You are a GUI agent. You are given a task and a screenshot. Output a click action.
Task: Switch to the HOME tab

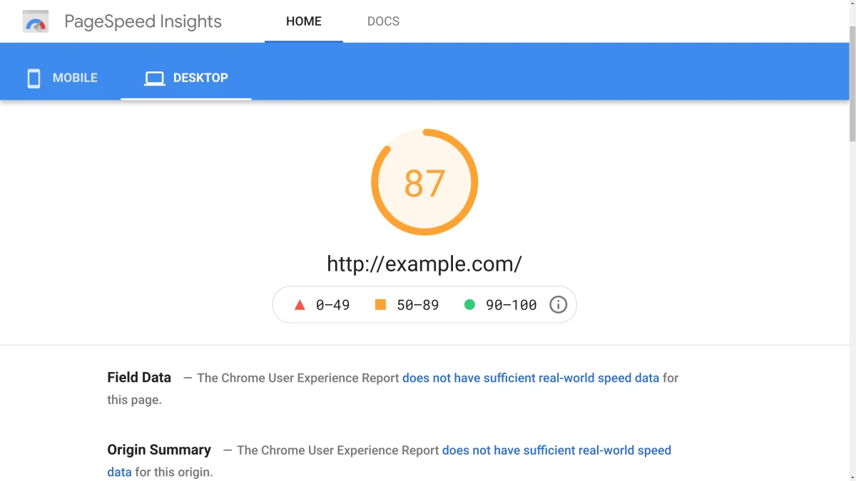tap(304, 21)
